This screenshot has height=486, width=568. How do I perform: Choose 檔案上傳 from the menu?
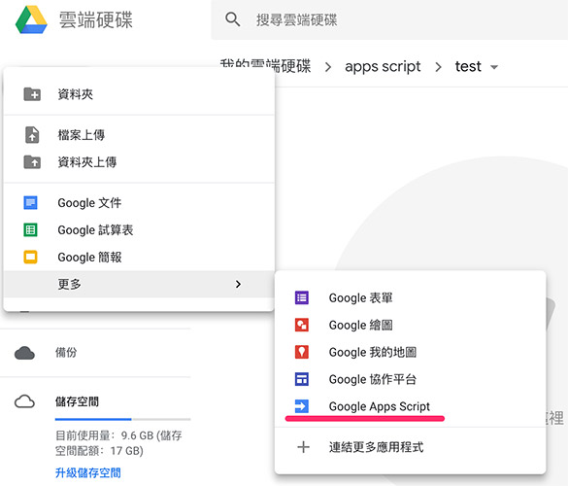click(139, 135)
